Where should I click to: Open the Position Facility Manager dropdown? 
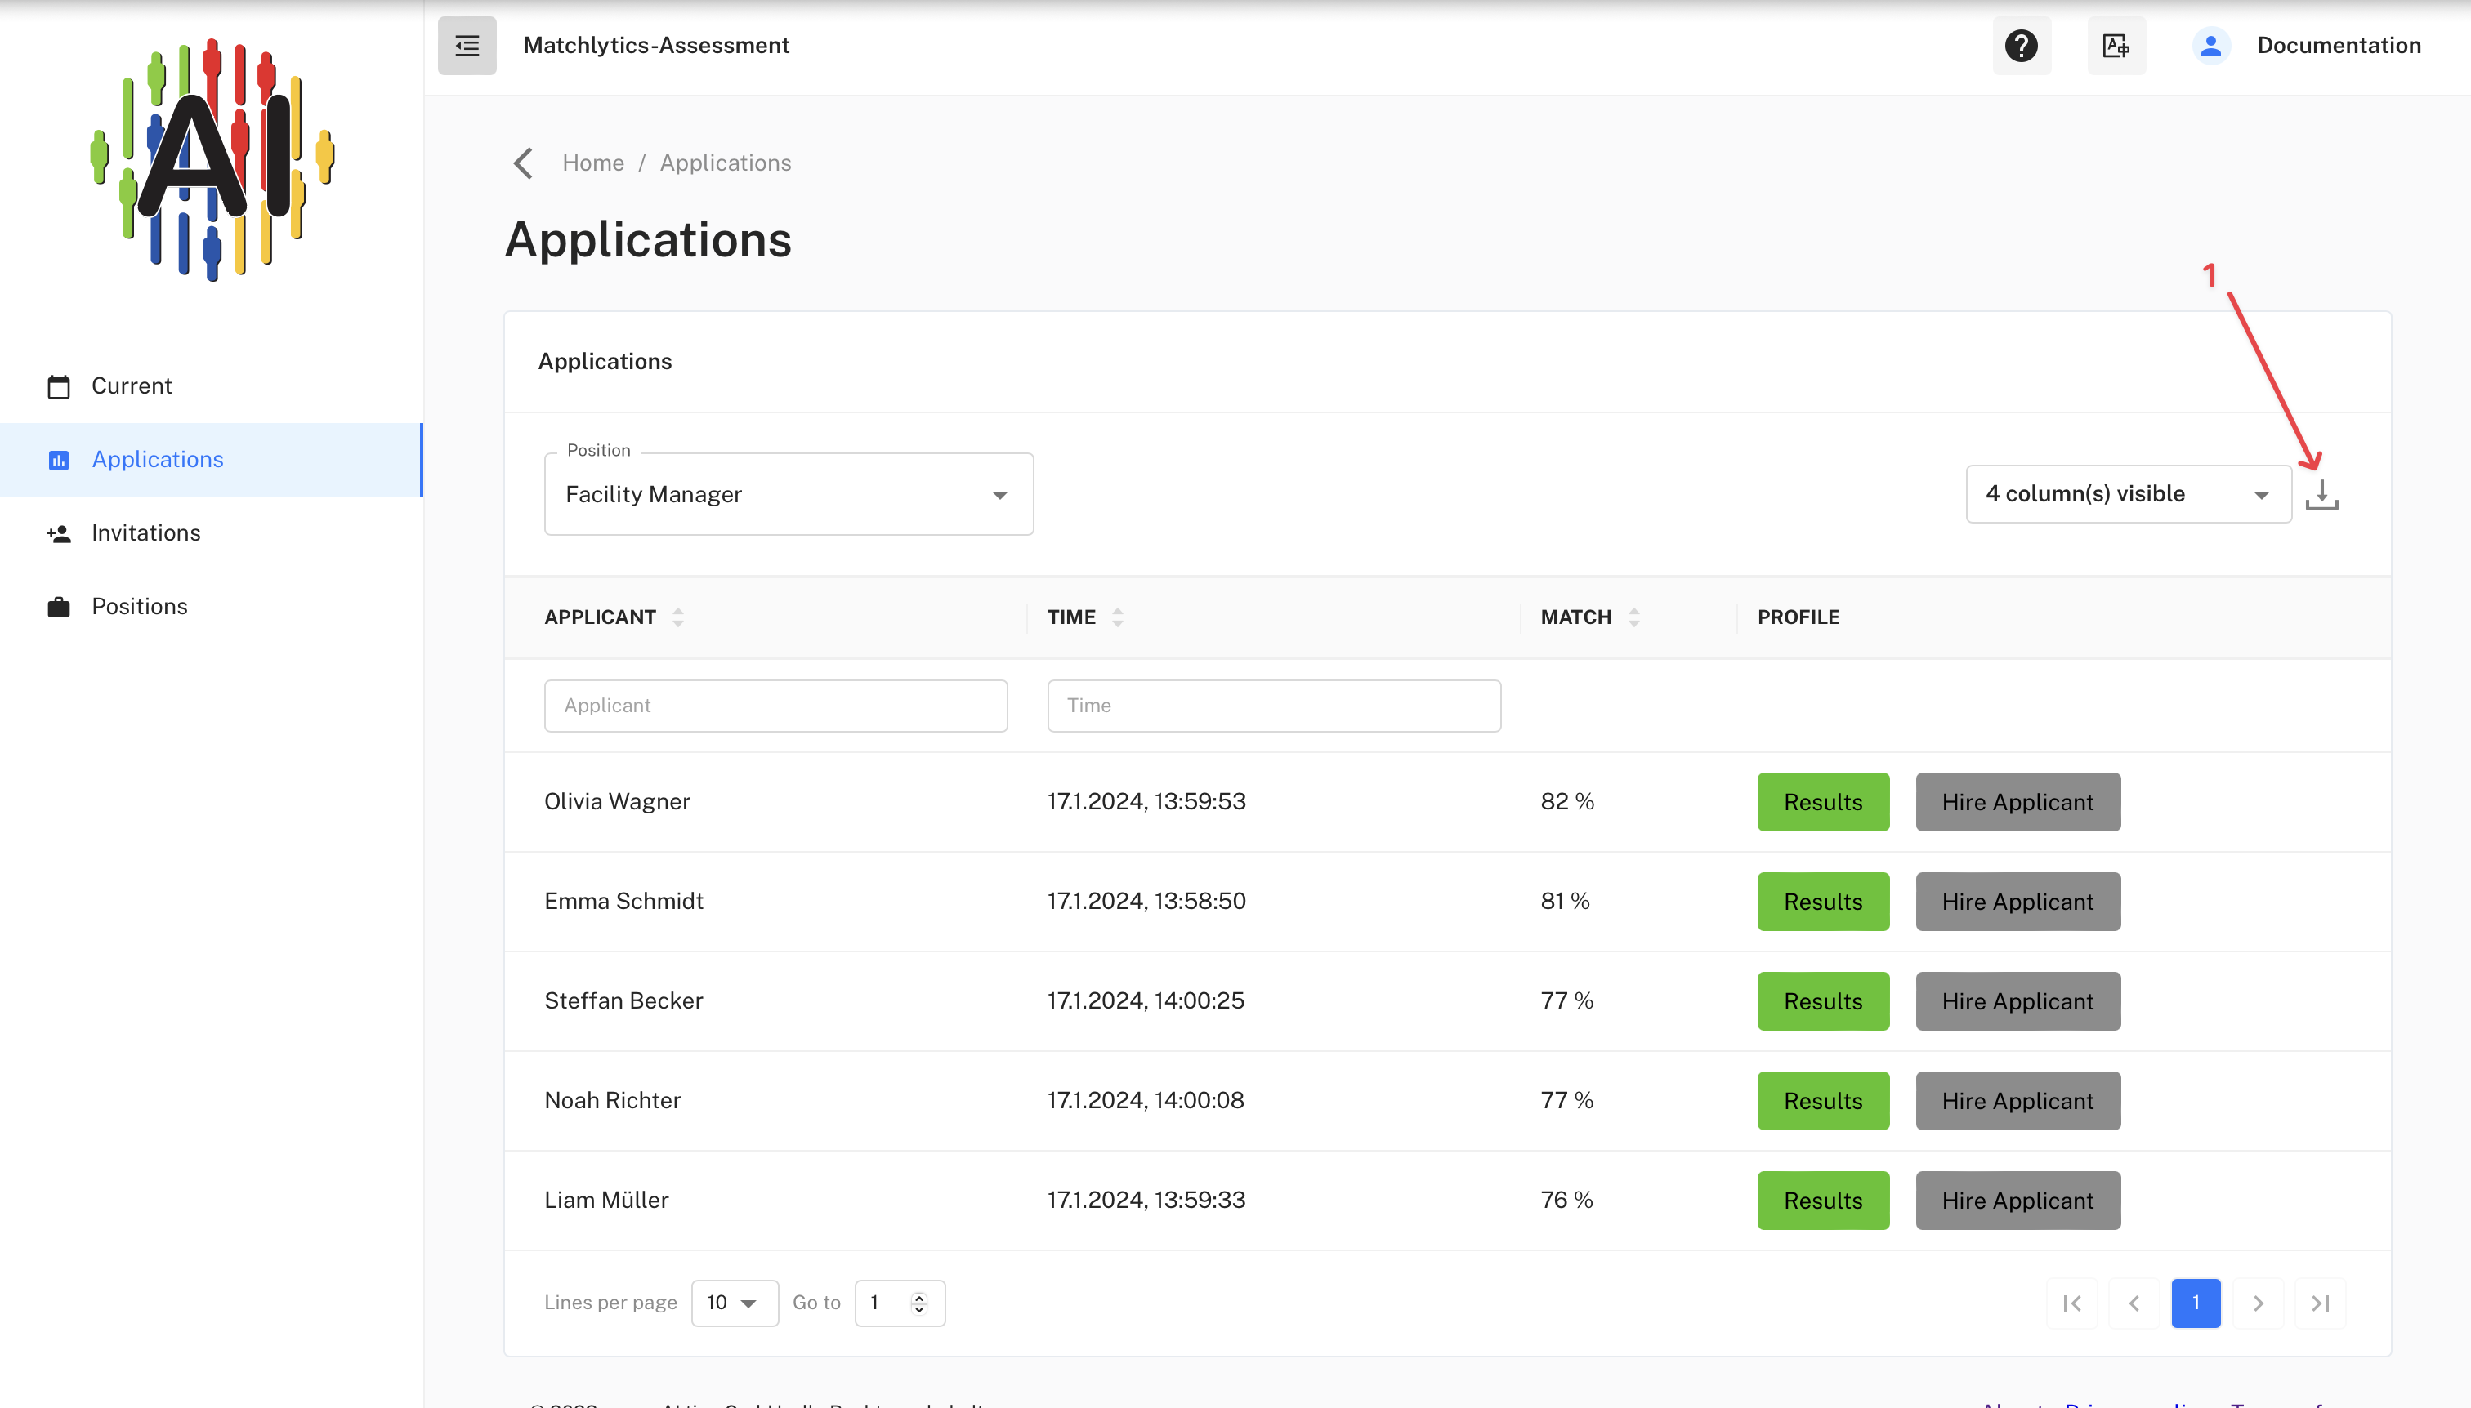click(x=789, y=494)
